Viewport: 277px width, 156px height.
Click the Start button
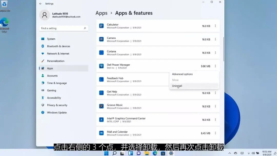(106, 153)
